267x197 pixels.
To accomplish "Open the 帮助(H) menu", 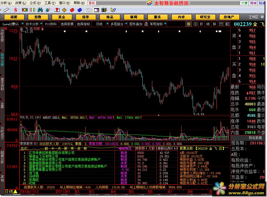I will (x=79, y=3).
